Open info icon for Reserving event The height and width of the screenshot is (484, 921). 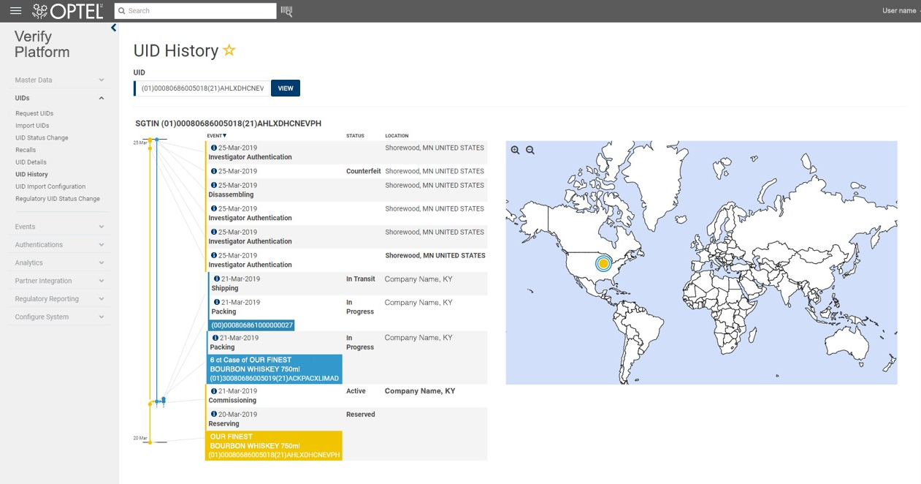tap(214, 415)
